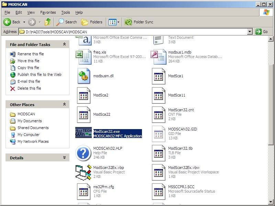This screenshot has height=206, width=275.
Task: Click Move this file link
Action: pyautogui.click(x=29, y=61)
